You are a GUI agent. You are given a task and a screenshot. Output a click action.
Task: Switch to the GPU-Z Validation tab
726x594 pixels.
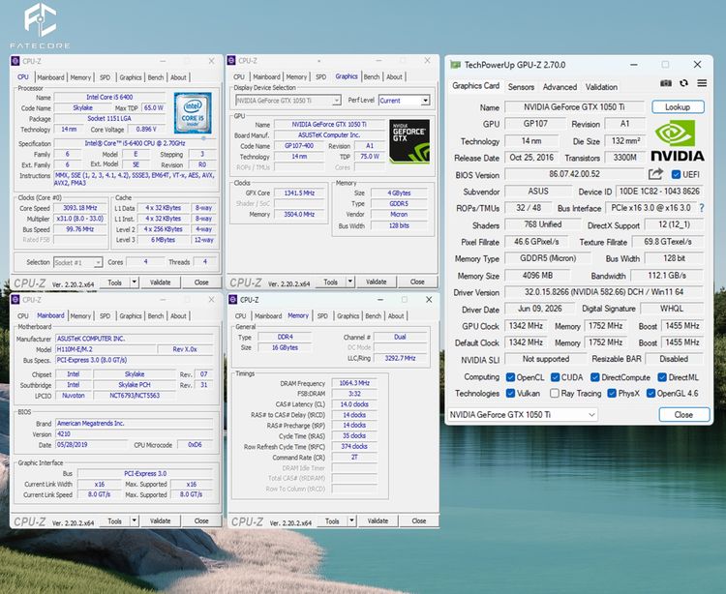601,87
